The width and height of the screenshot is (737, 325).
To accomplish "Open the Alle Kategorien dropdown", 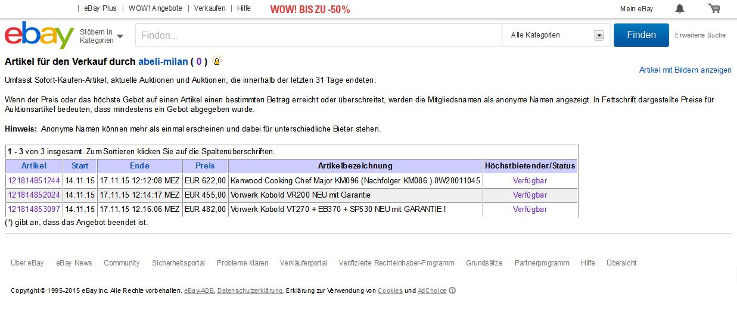I will 556,35.
